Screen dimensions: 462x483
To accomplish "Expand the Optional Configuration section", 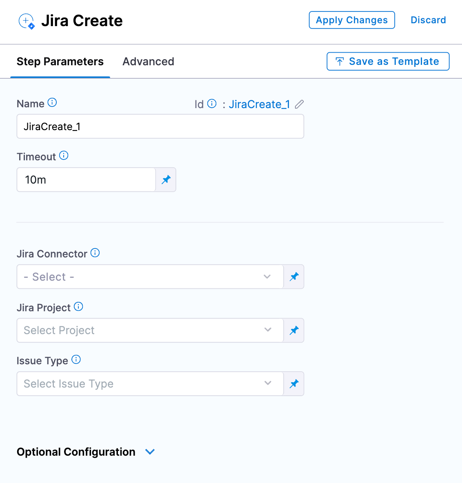I will (150, 452).
